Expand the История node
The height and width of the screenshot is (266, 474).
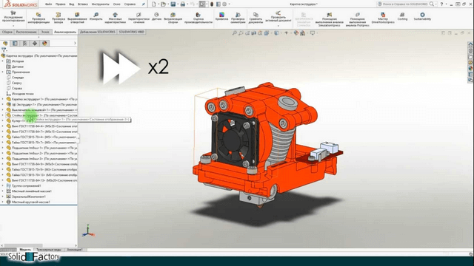point(3,61)
